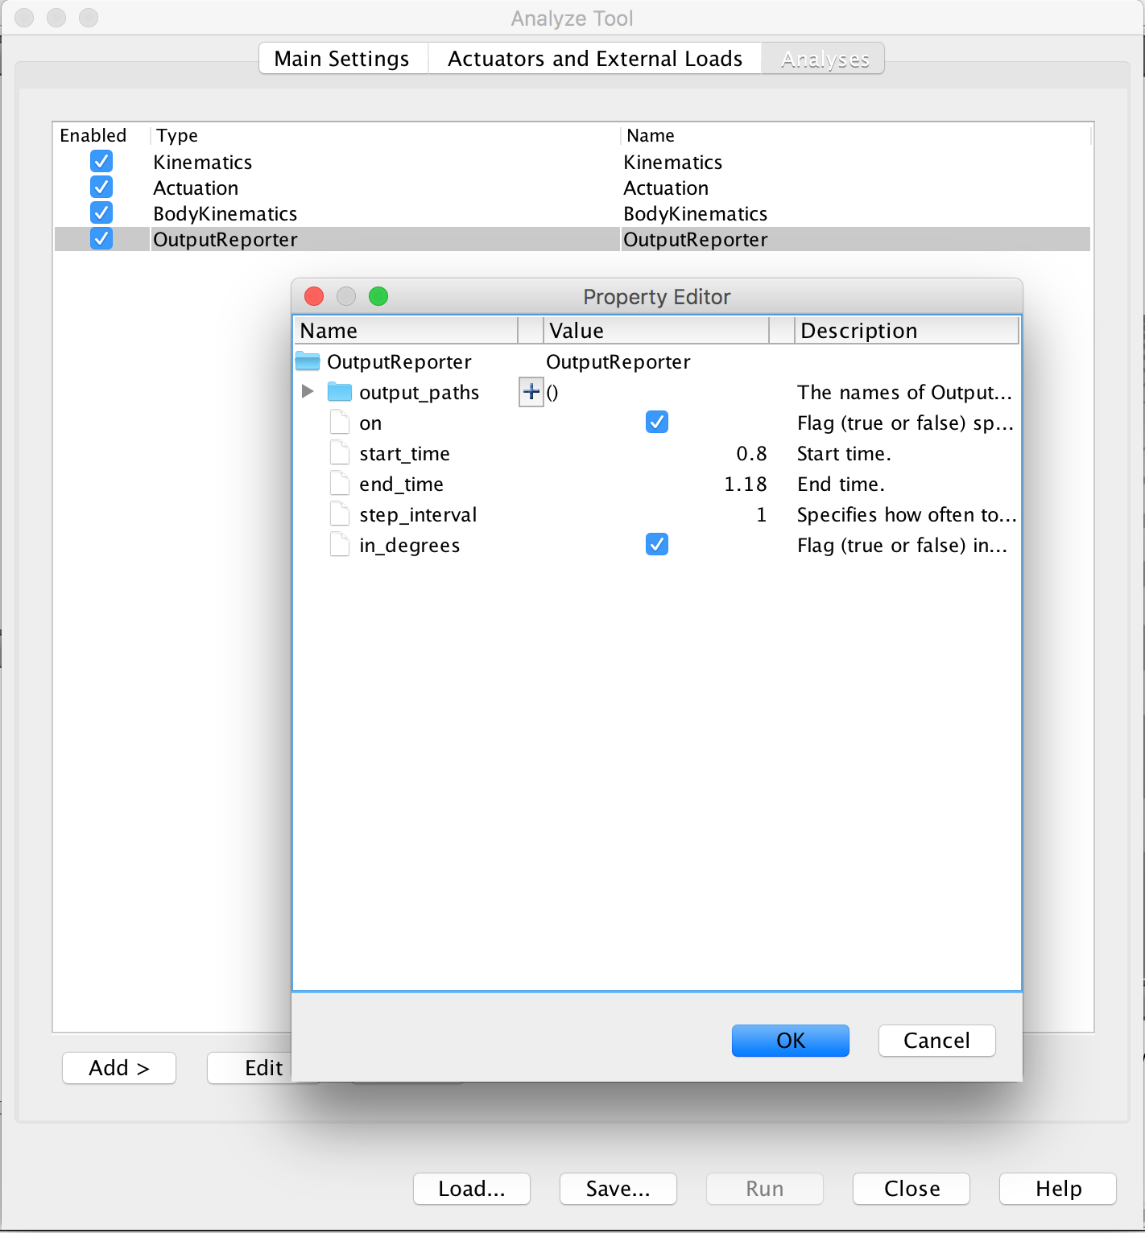Uncheck the in_degrees flag
The image size is (1145, 1233).
656,544
